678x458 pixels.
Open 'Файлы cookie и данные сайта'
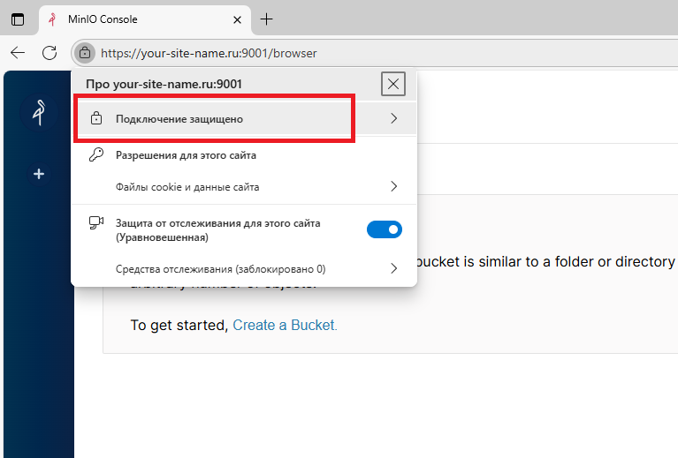244,186
